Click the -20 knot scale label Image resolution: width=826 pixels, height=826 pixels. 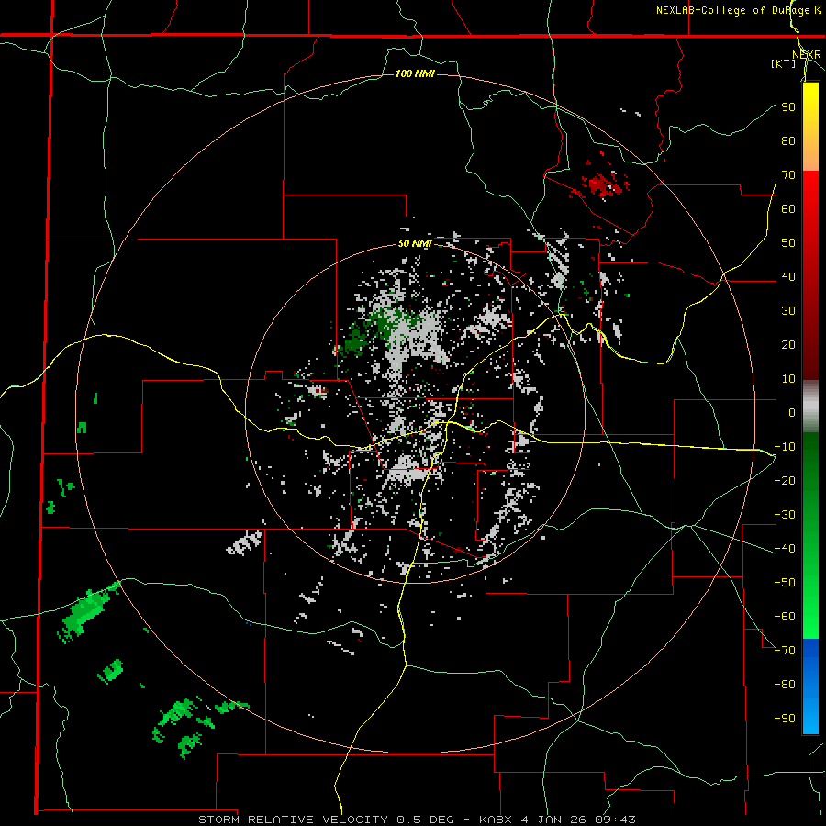coord(785,480)
